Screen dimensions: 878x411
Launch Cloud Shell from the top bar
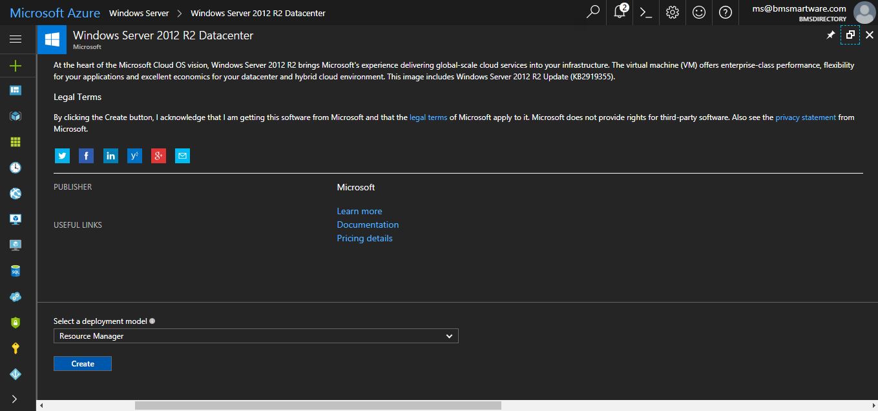pos(646,12)
